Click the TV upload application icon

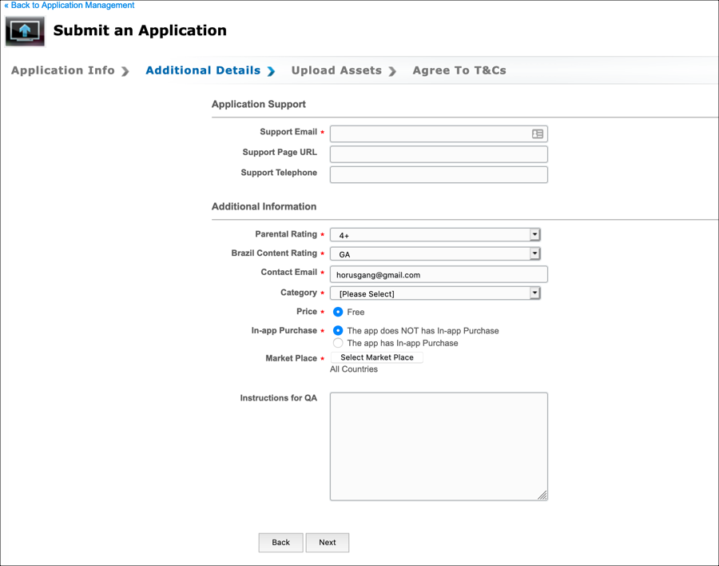25,31
